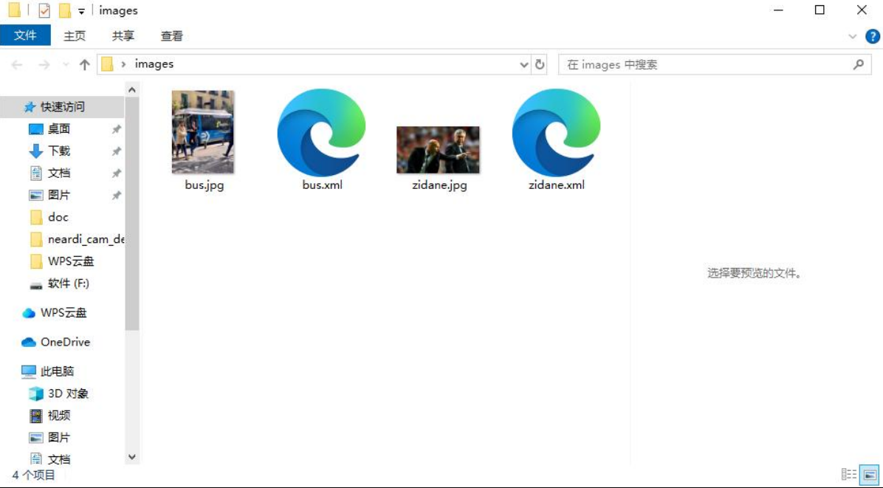Image resolution: width=883 pixels, height=488 pixels.
Task: Select the zidane.xml Edge file icon
Action: coord(557,132)
